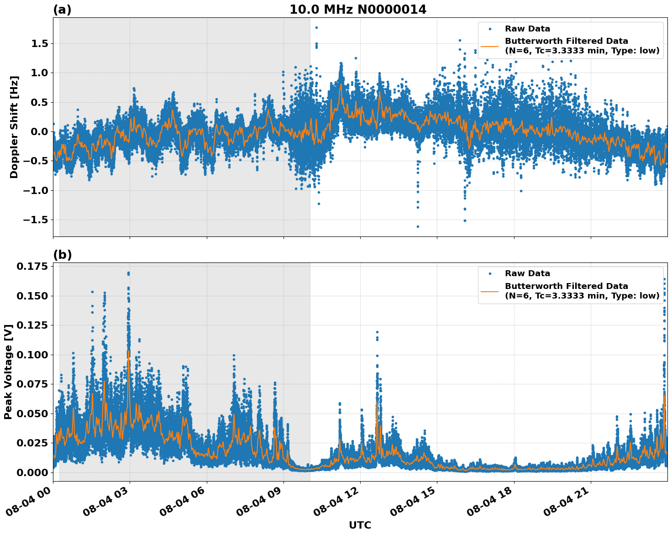
Task: Click the panel label (a)
Action: (63, 8)
